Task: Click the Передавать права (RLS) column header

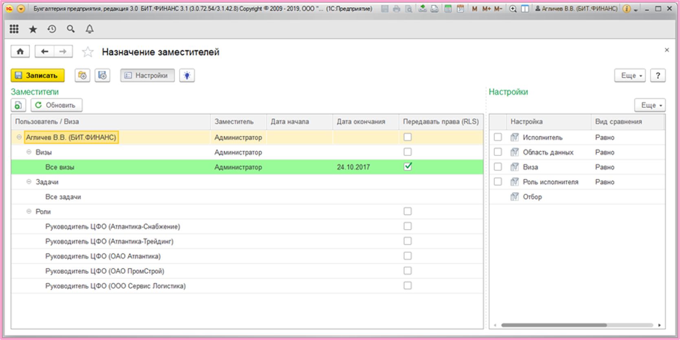Action: coord(441,122)
